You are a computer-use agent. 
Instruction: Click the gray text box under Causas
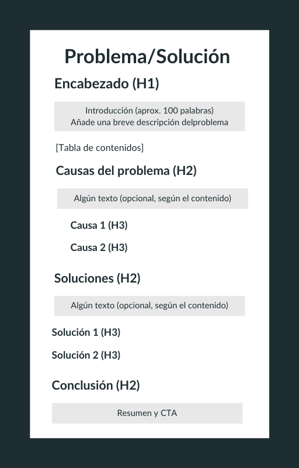click(152, 198)
